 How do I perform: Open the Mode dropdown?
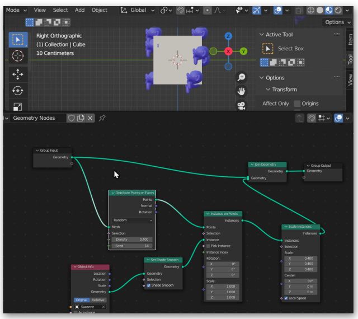[x=16, y=10]
